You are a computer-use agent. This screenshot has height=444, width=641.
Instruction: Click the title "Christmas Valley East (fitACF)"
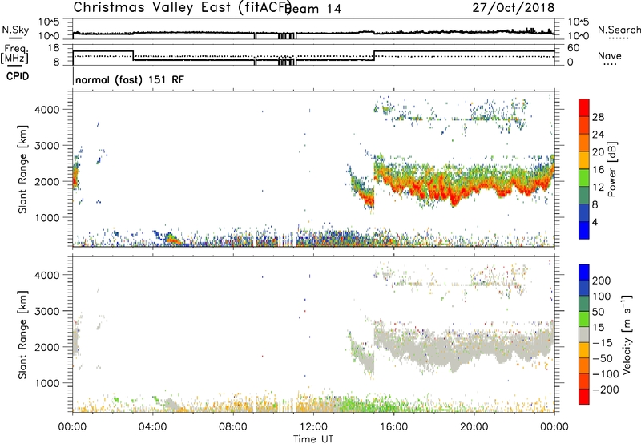coord(183,7)
